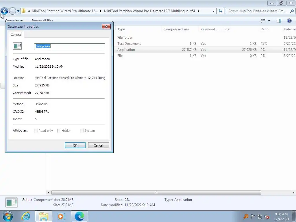The height and width of the screenshot is (222, 296).
Task: Click the network tray icon
Action: coord(260,217)
